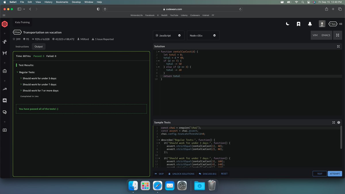Screen dimensions: 345x194
Task: Open the Bookmarks menu
Action: tap(62, 2)
